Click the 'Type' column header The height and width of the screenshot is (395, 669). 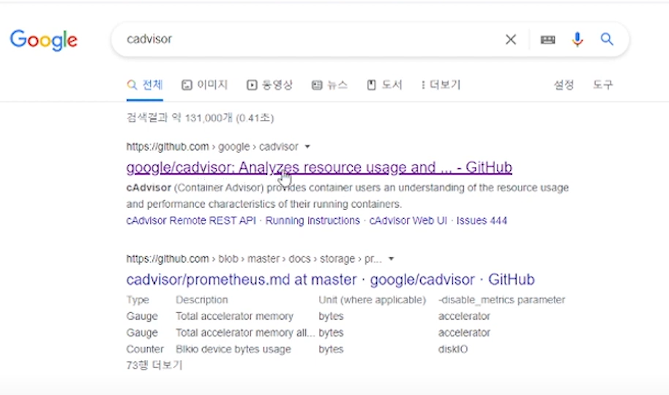[x=138, y=300]
